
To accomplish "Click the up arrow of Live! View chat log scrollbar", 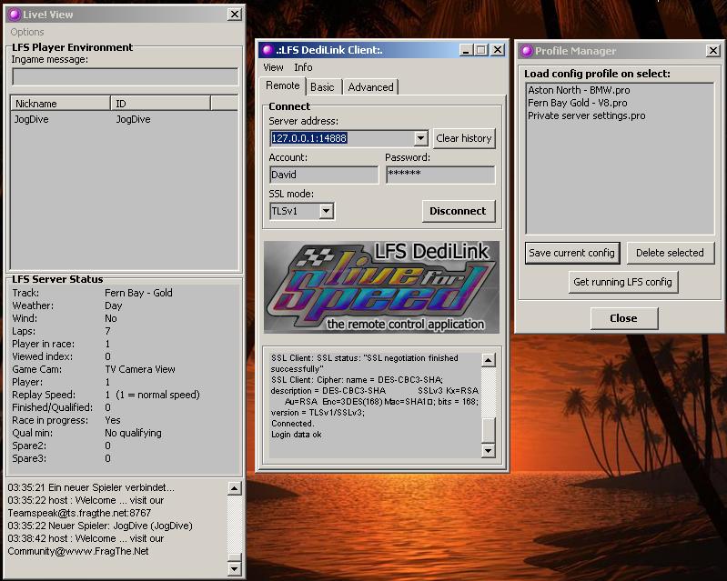I will tap(235, 488).
